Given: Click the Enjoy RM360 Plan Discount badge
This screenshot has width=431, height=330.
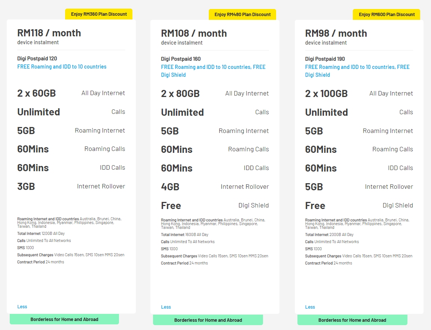Looking at the screenshot, I should [99, 14].
